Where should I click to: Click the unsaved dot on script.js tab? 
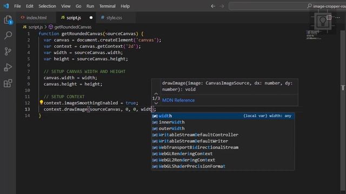tap(91, 18)
